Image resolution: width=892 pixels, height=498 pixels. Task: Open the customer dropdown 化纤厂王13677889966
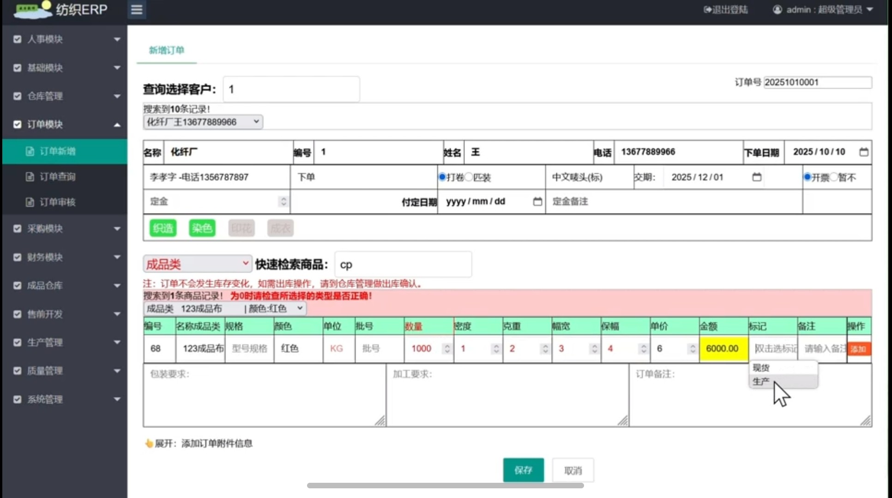point(203,122)
